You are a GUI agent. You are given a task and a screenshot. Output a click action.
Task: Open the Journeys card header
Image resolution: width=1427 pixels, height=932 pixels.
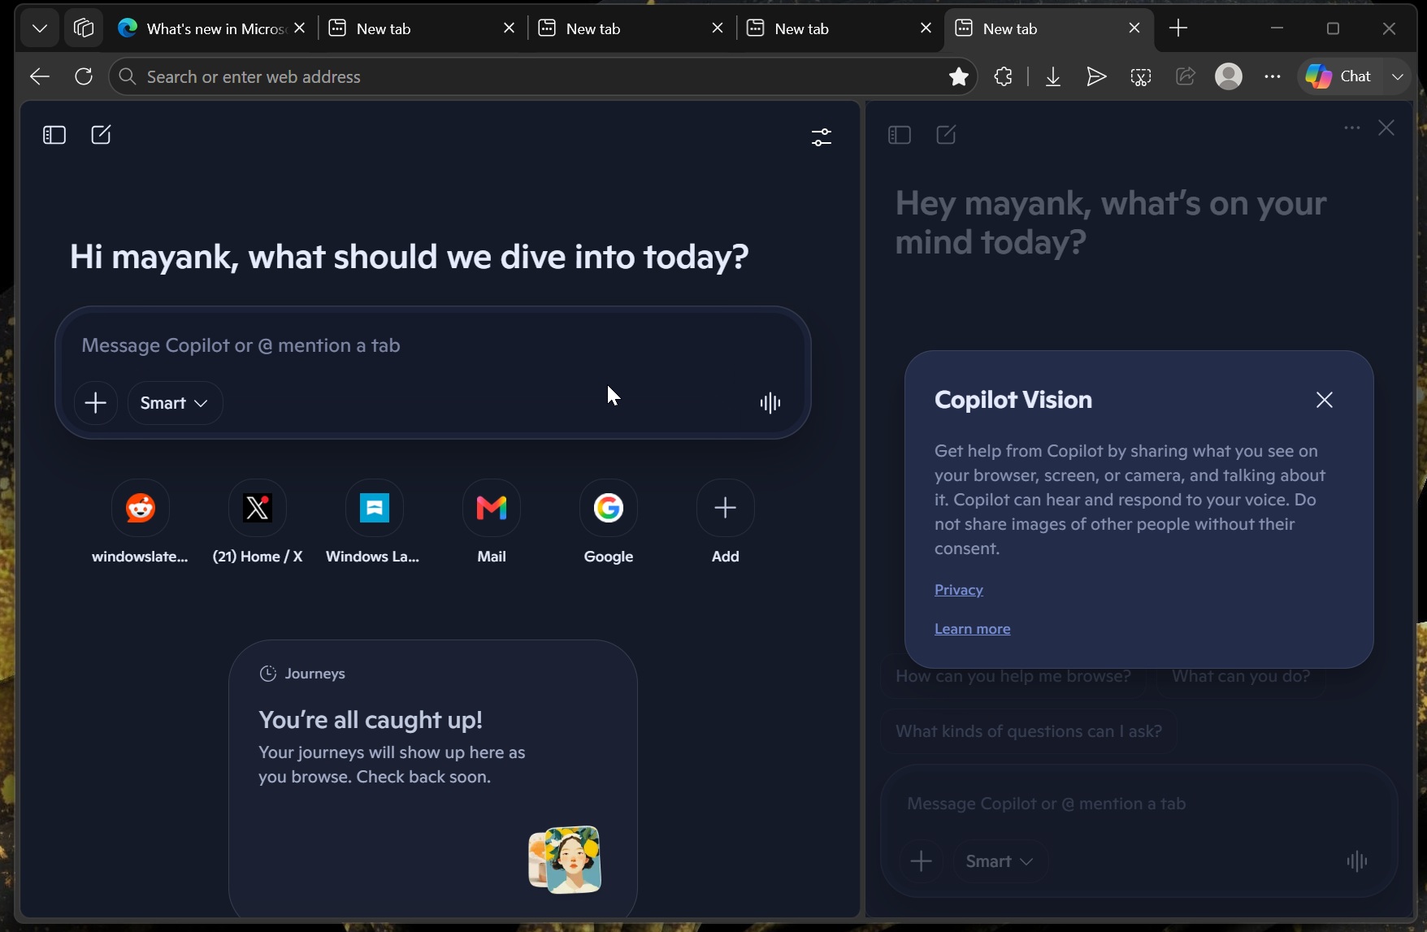coord(302,674)
